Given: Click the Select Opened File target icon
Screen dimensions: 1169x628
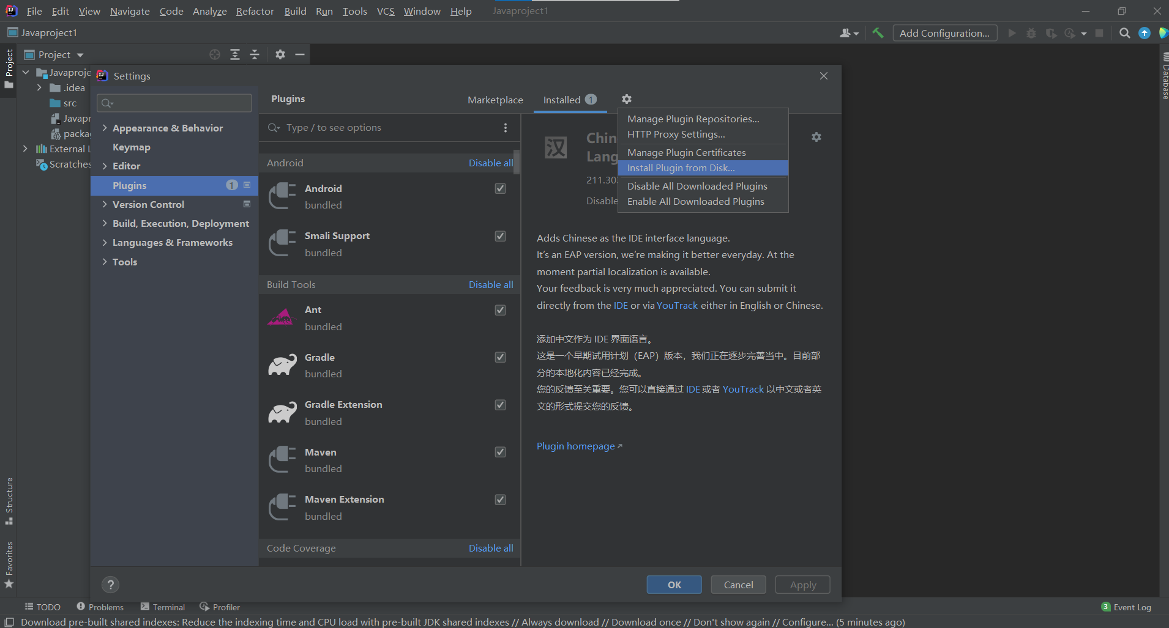Looking at the screenshot, I should tap(215, 54).
